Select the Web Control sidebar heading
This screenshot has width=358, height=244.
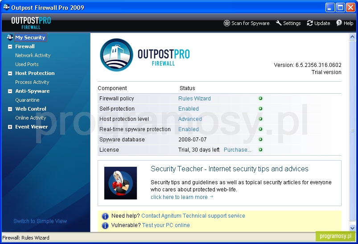(x=31, y=109)
